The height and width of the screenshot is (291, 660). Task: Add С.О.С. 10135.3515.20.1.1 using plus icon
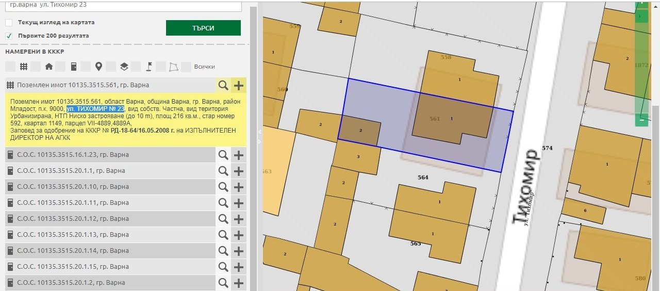click(x=239, y=171)
